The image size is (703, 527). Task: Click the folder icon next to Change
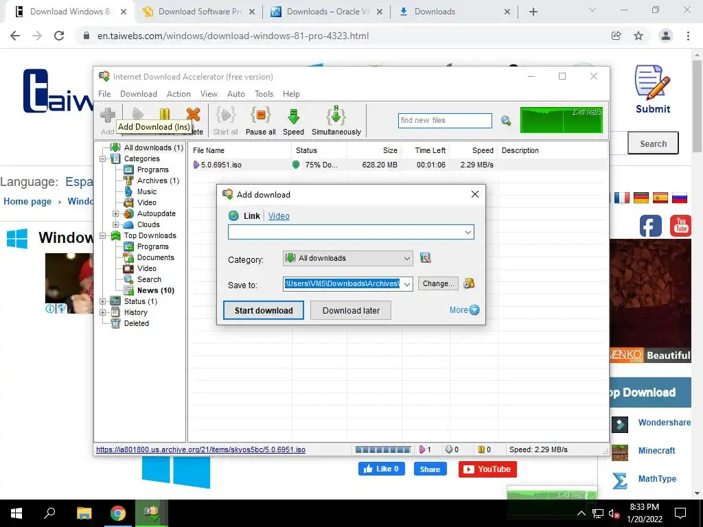point(469,283)
